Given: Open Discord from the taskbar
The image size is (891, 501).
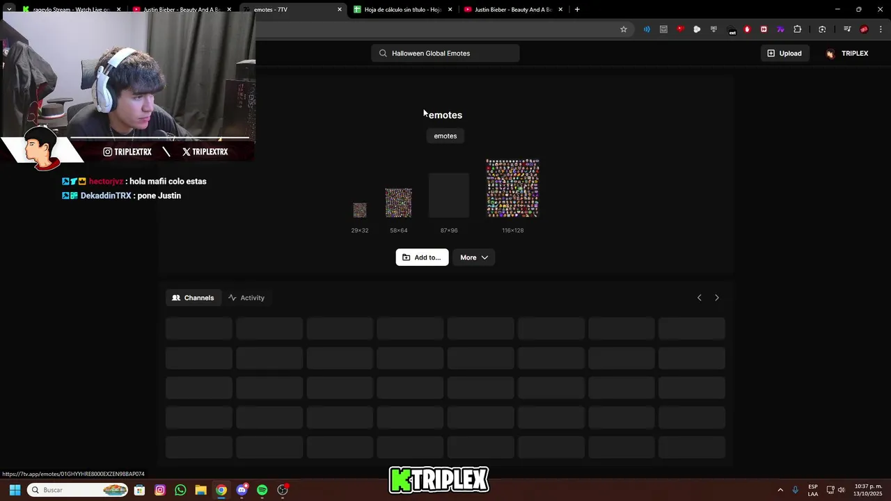Looking at the screenshot, I should click(x=242, y=490).
